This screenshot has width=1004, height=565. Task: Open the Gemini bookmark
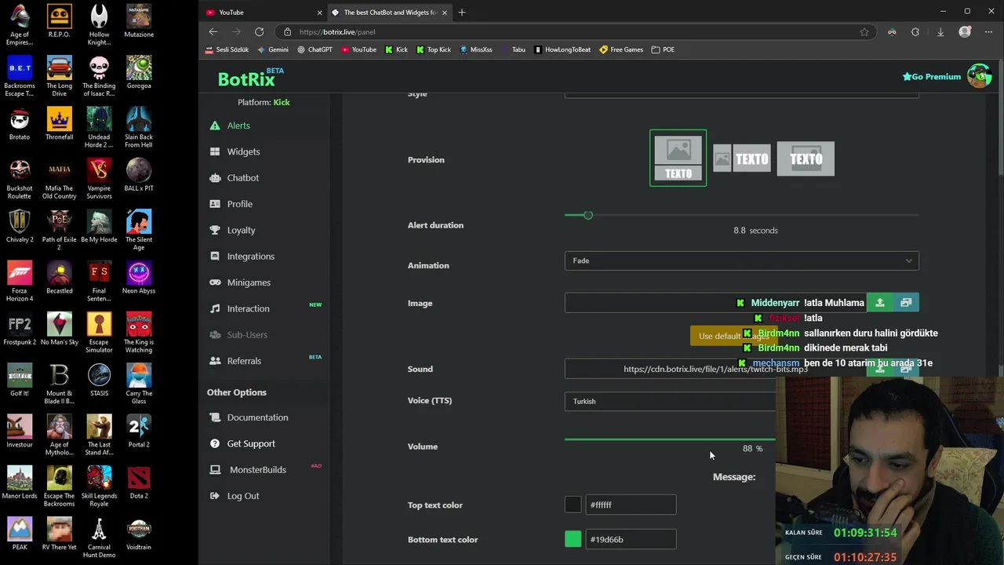pos(272,49)
